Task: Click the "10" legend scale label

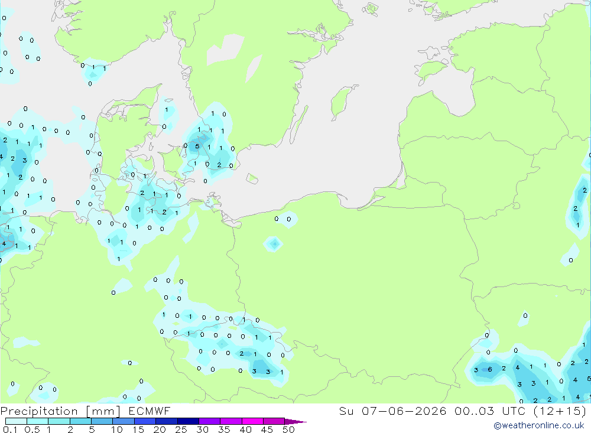Action: click(117, 429)
